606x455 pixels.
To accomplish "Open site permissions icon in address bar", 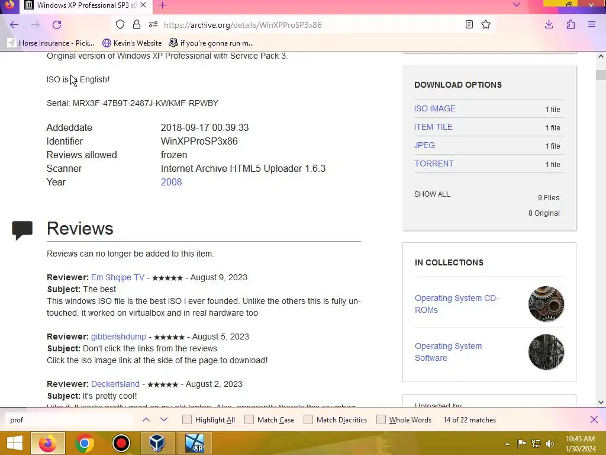I will pyautogui.click(x=153, y=25).
